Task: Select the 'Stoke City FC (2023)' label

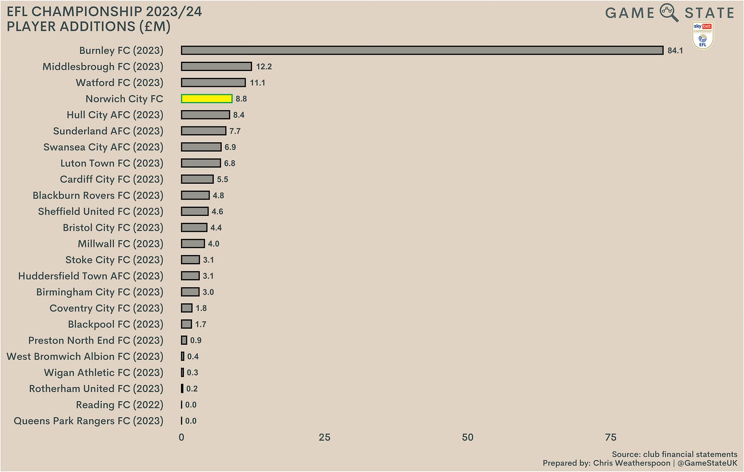Action: pos(114,260)
